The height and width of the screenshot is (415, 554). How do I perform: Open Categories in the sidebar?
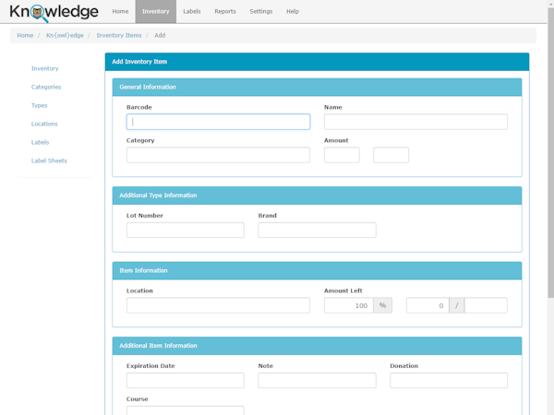(x=46, y=87)
